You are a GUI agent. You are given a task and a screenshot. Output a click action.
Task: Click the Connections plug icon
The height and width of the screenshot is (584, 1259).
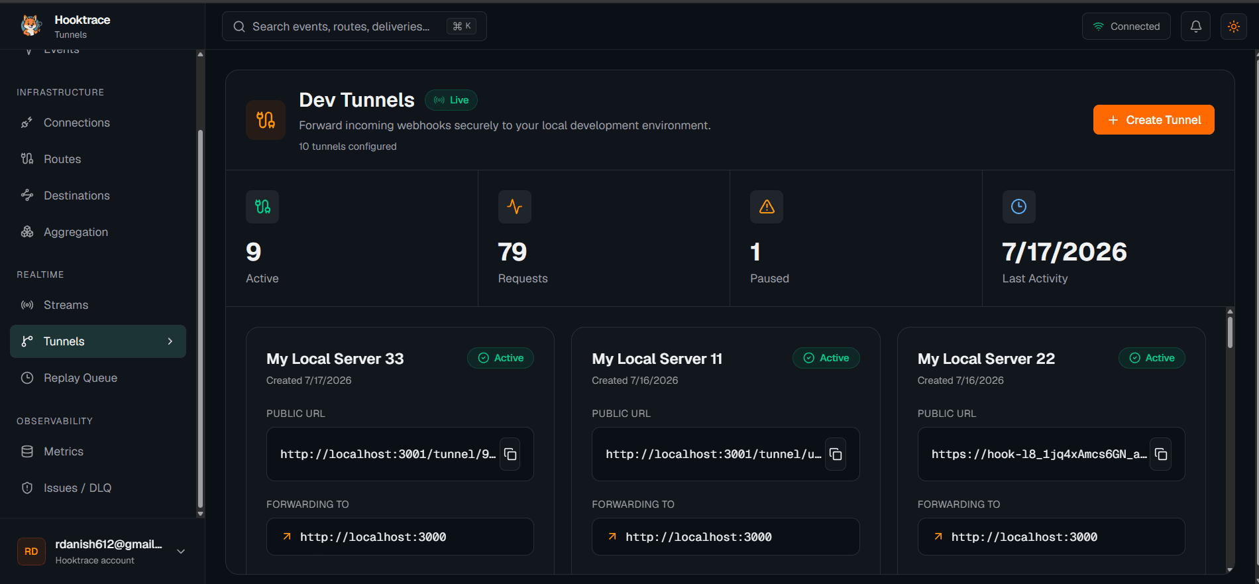point(27,123)
